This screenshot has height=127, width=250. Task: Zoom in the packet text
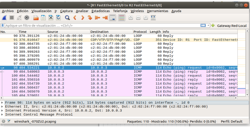131,18
